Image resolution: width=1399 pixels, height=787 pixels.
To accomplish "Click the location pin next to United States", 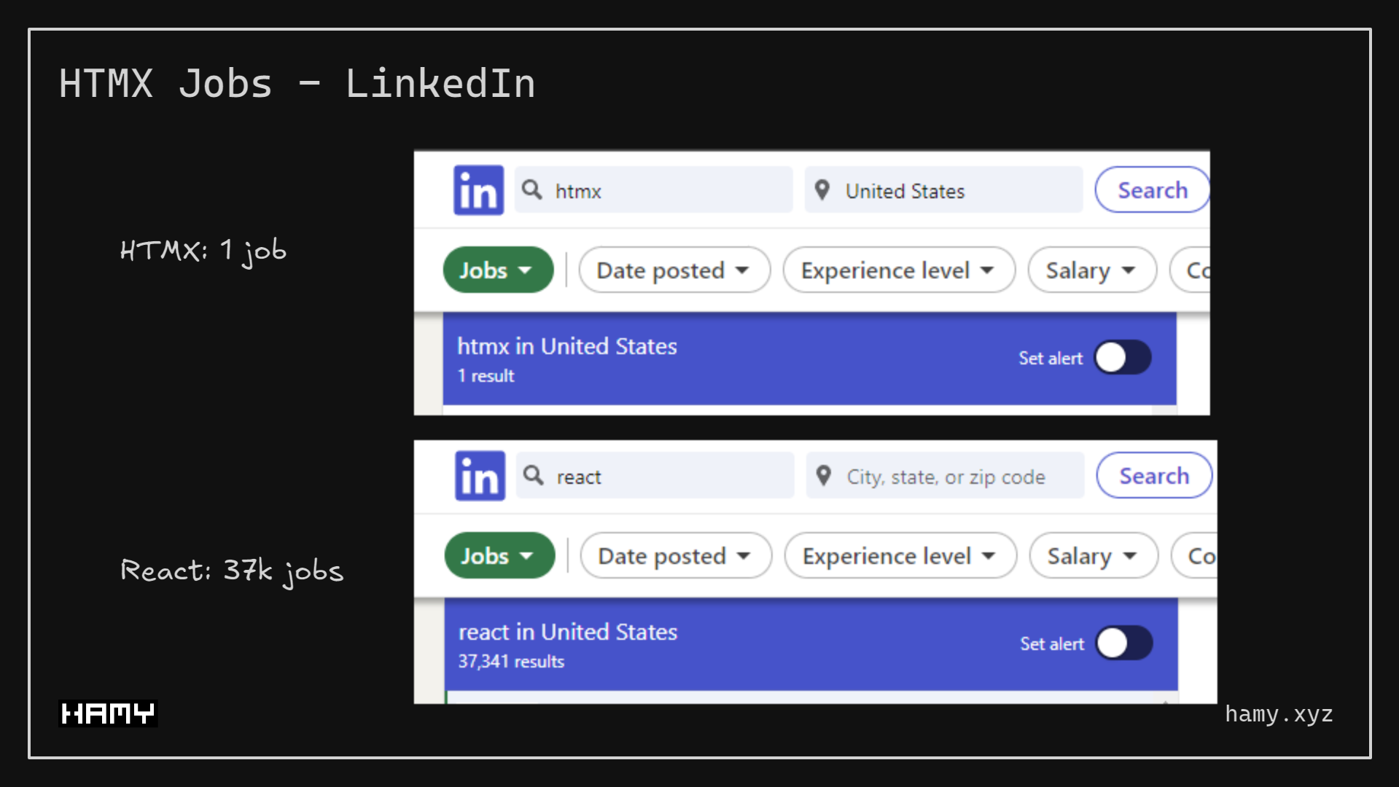I will click(822, 189).
